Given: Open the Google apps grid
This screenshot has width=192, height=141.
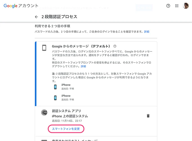Looking at the screenshot, I should pyautogui.click(x=177, y=6).
